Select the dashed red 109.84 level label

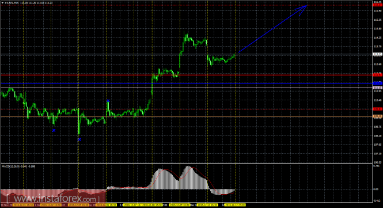(377, 109)
